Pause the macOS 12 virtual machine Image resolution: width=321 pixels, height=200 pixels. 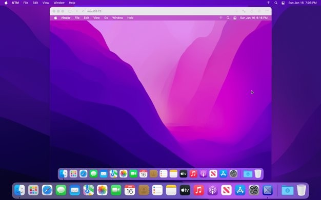coord(77,11)
